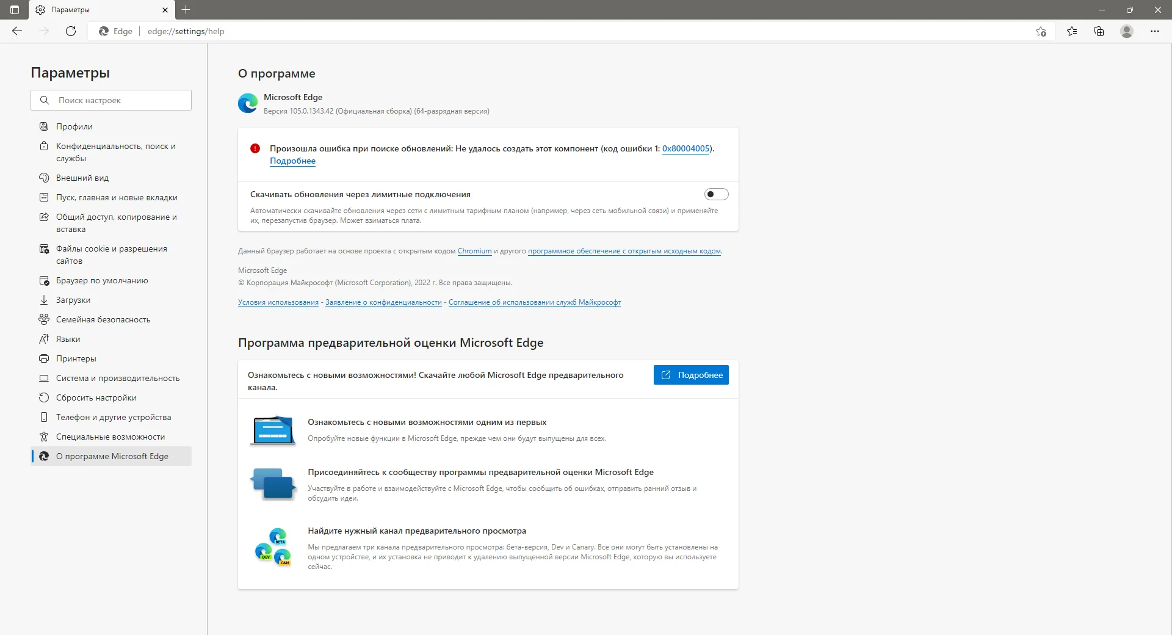Click the Телефон и другие устройства icon
Screen dimensions: 1172x635
pyautogui.click(x=44, y=417)
